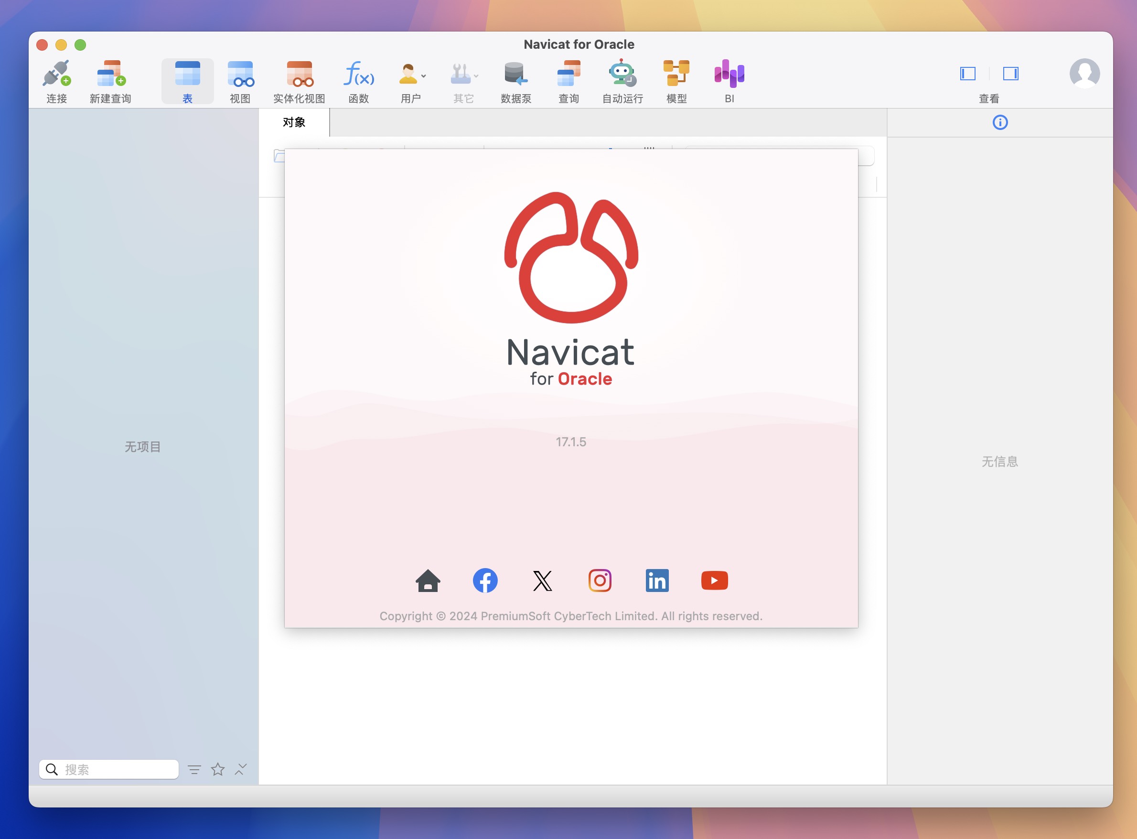
Task: Open the BI chart icon
Action: pyautogui.click(x=729, y=74)
